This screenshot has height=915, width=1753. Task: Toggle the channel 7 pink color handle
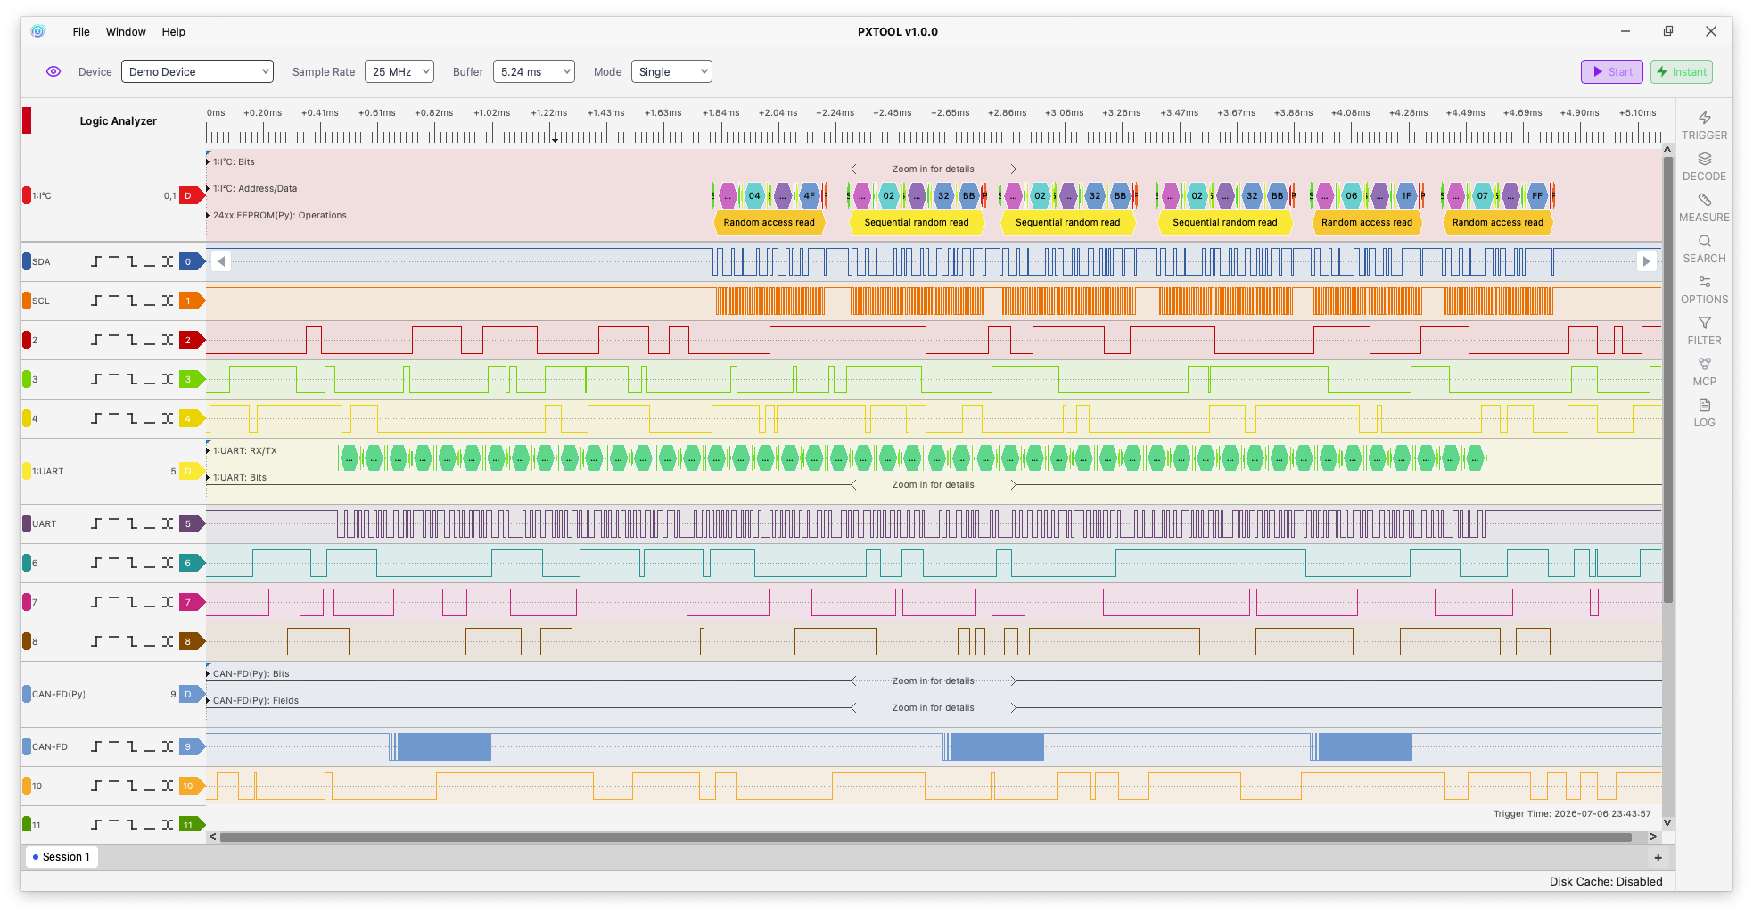27,602
